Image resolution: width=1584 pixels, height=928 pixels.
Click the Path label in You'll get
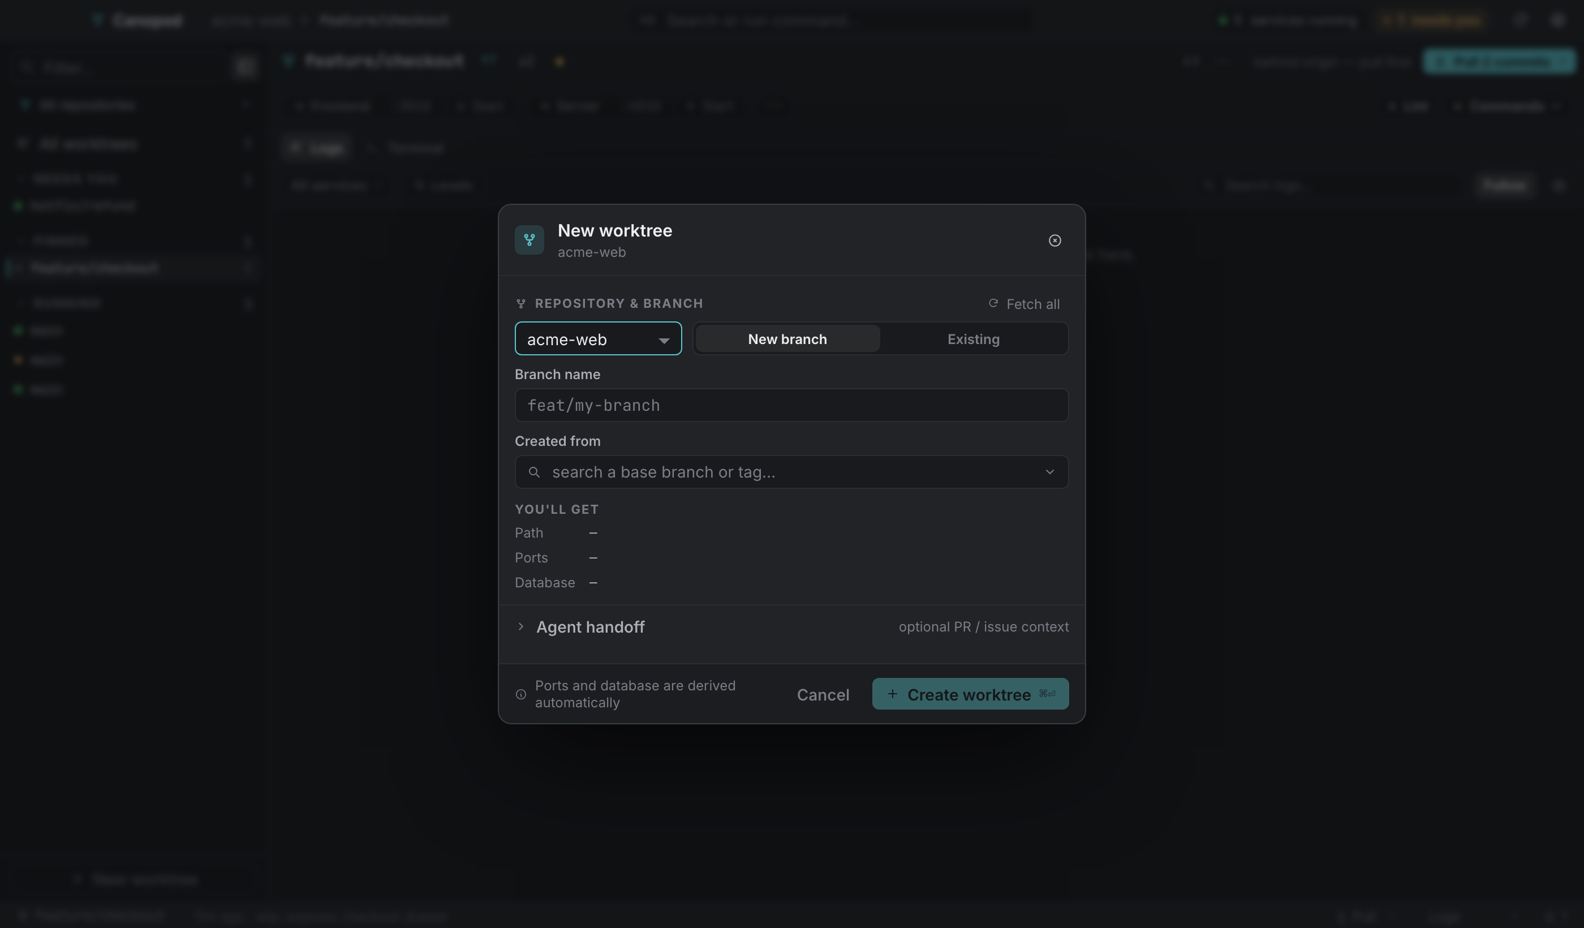coord(528,532)
